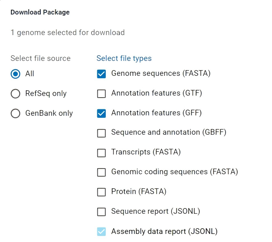
Task: Tick Sequence and annotation (GBFF) checkbox
Action: (101, 133)
